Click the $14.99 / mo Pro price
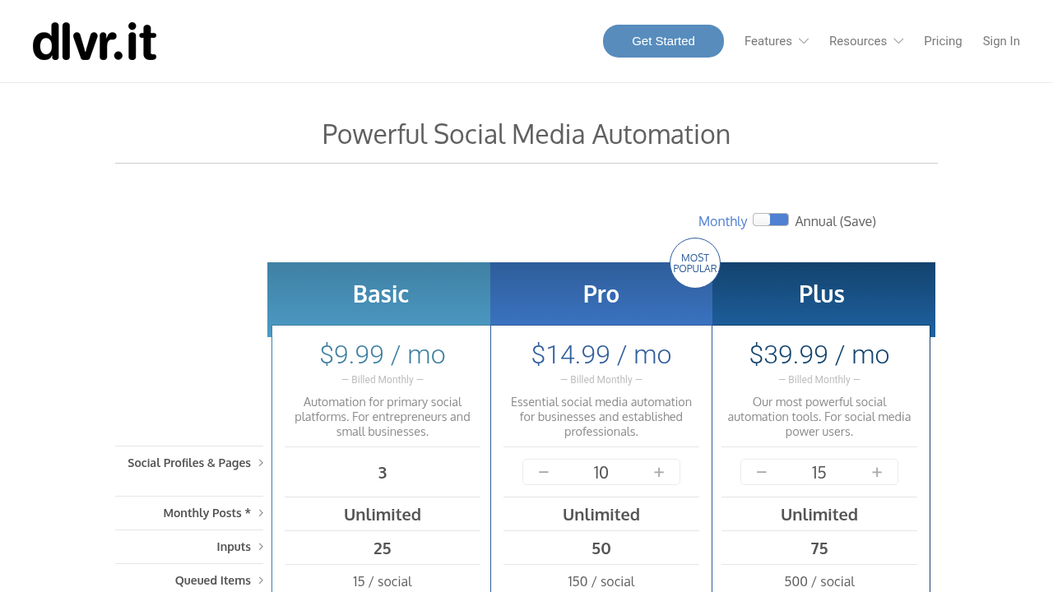Image resolution: width=1053 pixels, height=592 pixels. click(601, 354)
